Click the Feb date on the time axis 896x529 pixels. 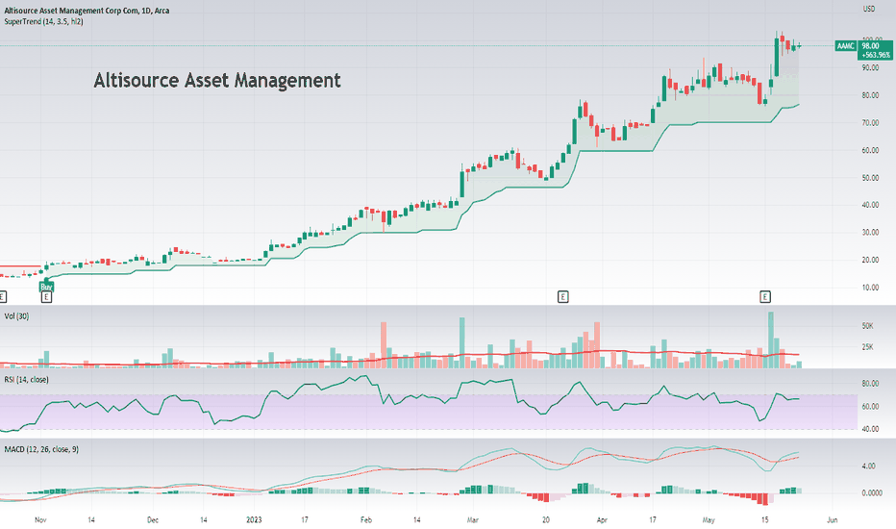pos(366,519)
